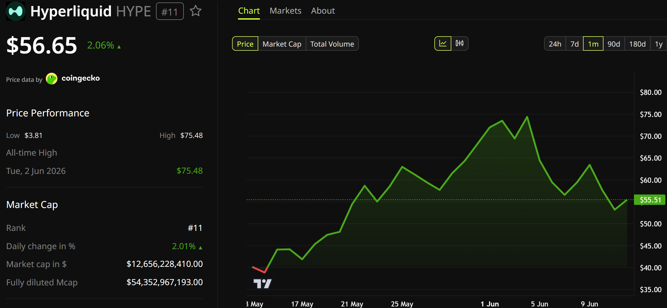Viewport: 667px width, 308px height.
Task: Switch to candlestick chart view icon
Action: [x=459, y=44]
